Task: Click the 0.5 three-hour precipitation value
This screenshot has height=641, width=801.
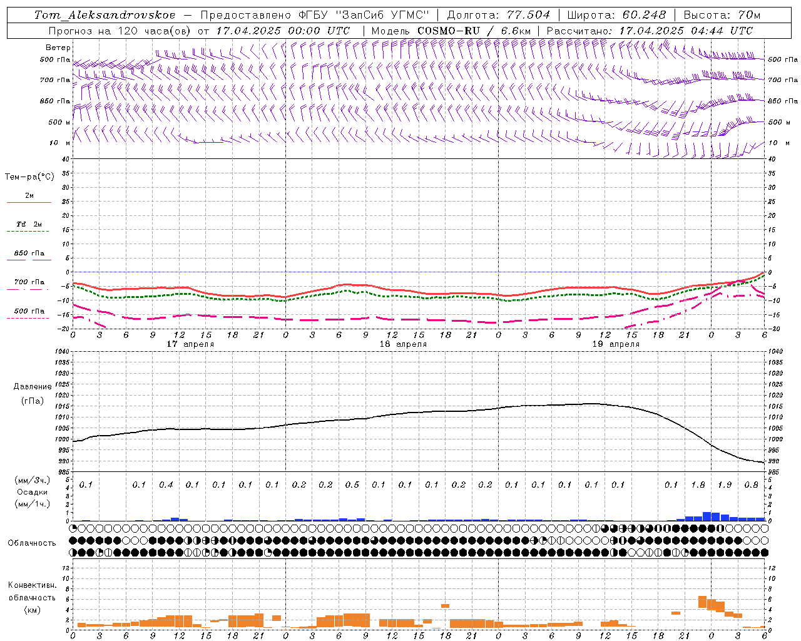Action: pyautogui.click(x=352, y=485)
